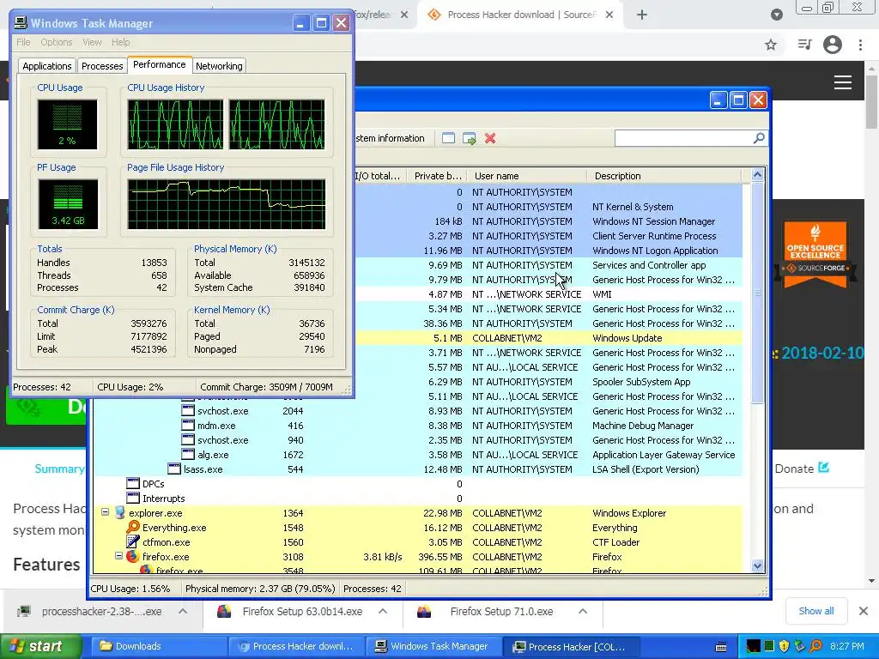Collapse the explorer.exe tree node
The height and width of the screenshot is (659, 879).
pyautogui.click(x=105, y=512)
